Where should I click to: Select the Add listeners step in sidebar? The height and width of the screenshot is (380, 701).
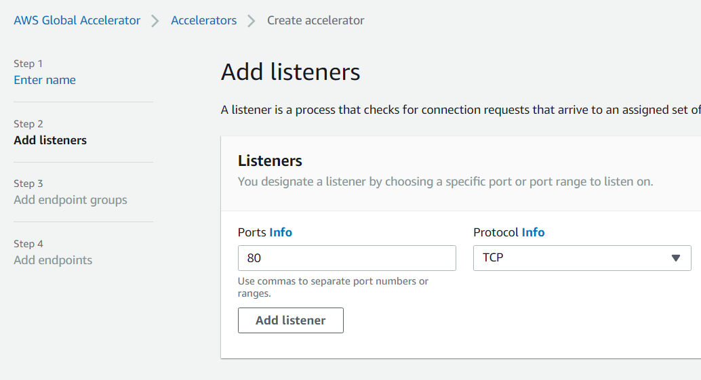click(50, 140)
